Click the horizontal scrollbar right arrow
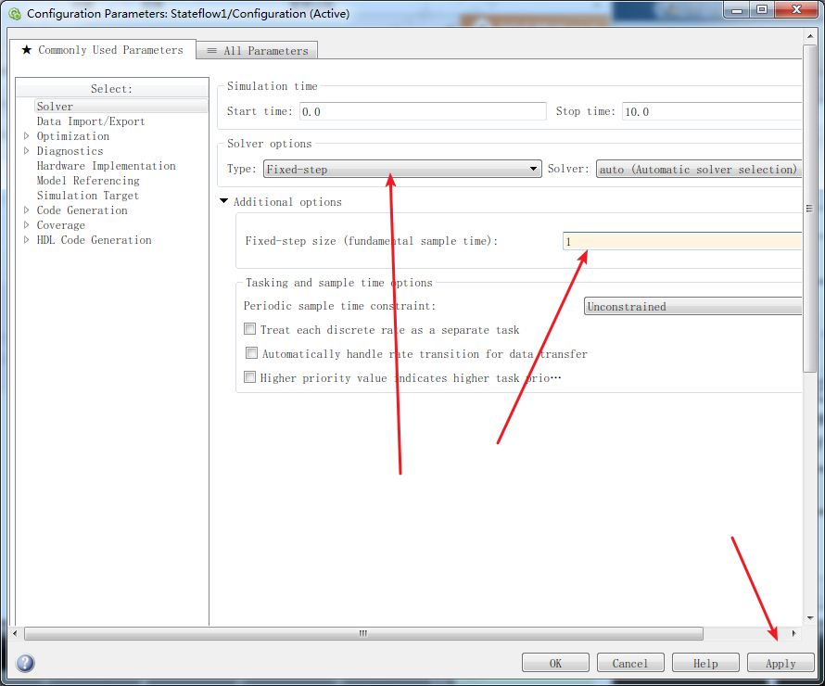The image size is (825, 686). (794, 633)
